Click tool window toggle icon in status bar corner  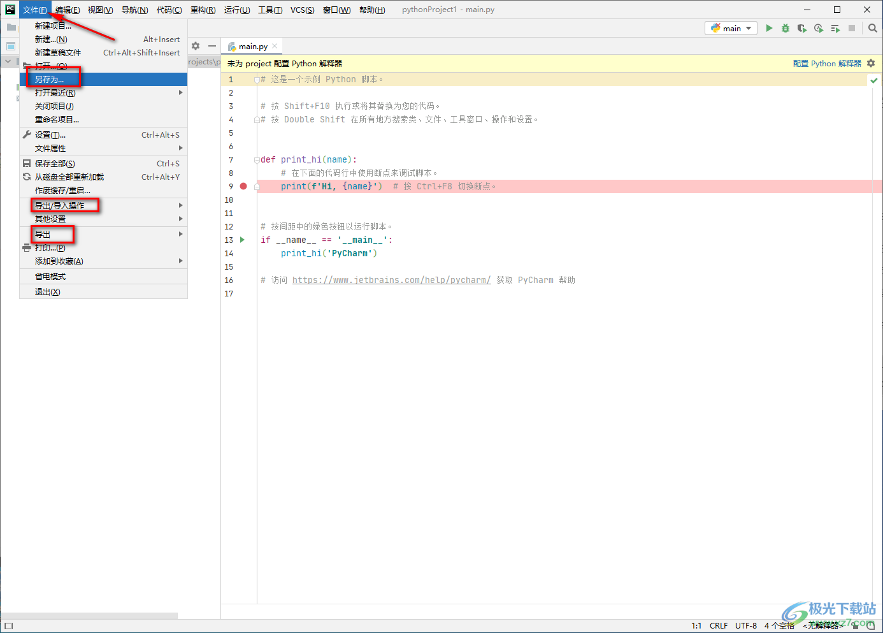[8, 626]
